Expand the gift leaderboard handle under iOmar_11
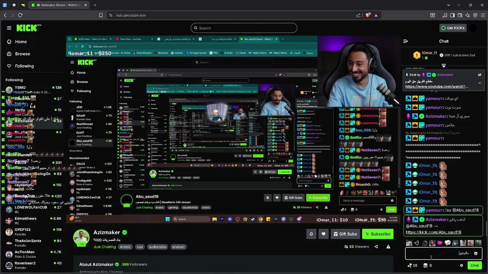This screenshot has height=274, width=488. click(x=443, y=65)
